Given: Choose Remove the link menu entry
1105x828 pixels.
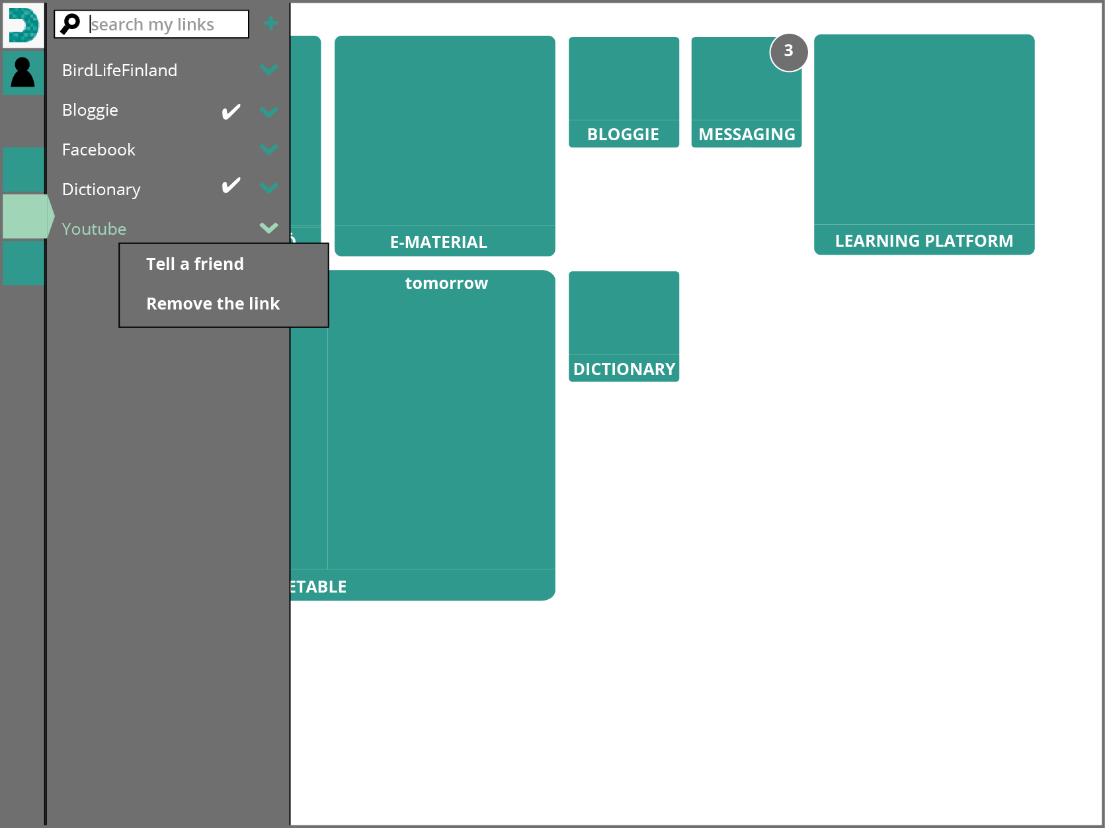Looking at the screenshot, I should (213, 304).
